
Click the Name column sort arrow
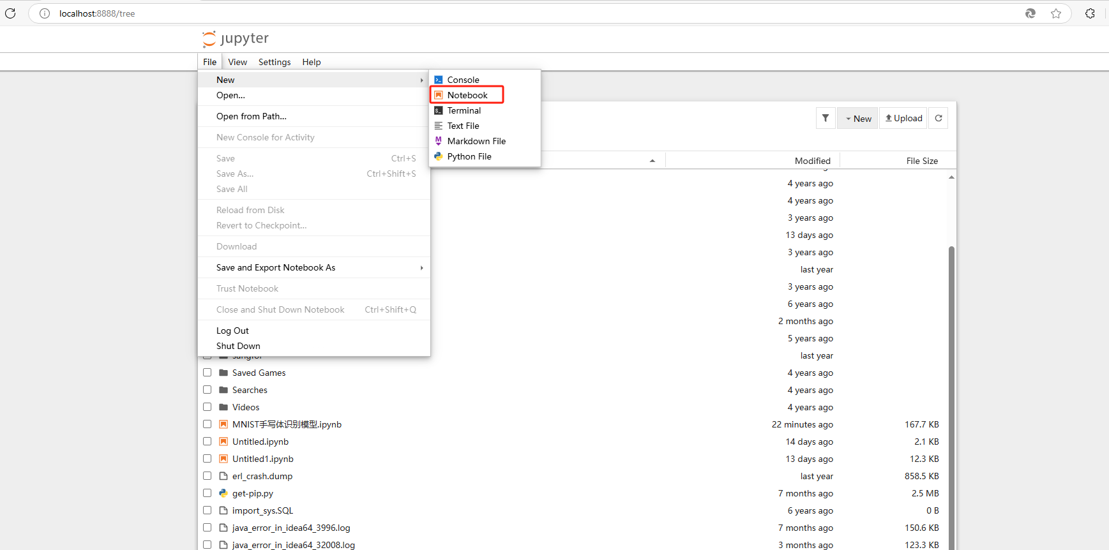[653, 161]
